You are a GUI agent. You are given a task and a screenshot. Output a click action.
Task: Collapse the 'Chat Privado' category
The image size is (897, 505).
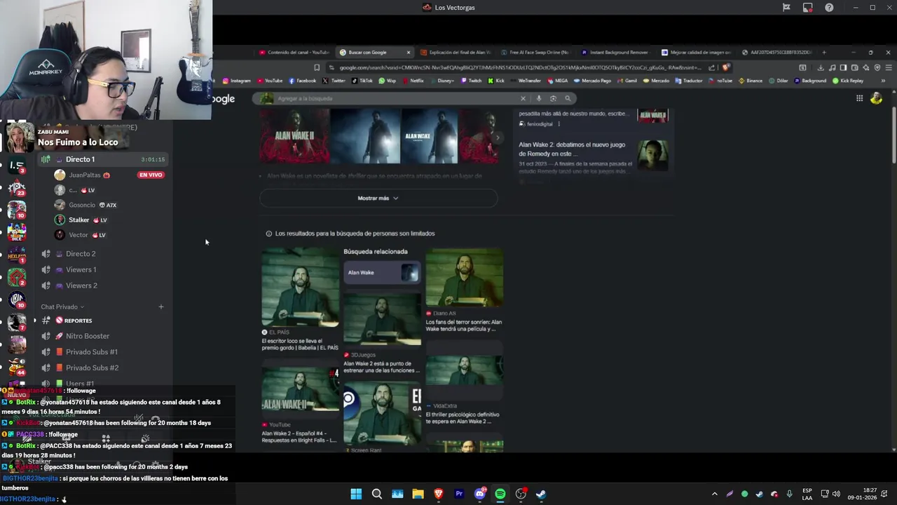tap(62, 307)
